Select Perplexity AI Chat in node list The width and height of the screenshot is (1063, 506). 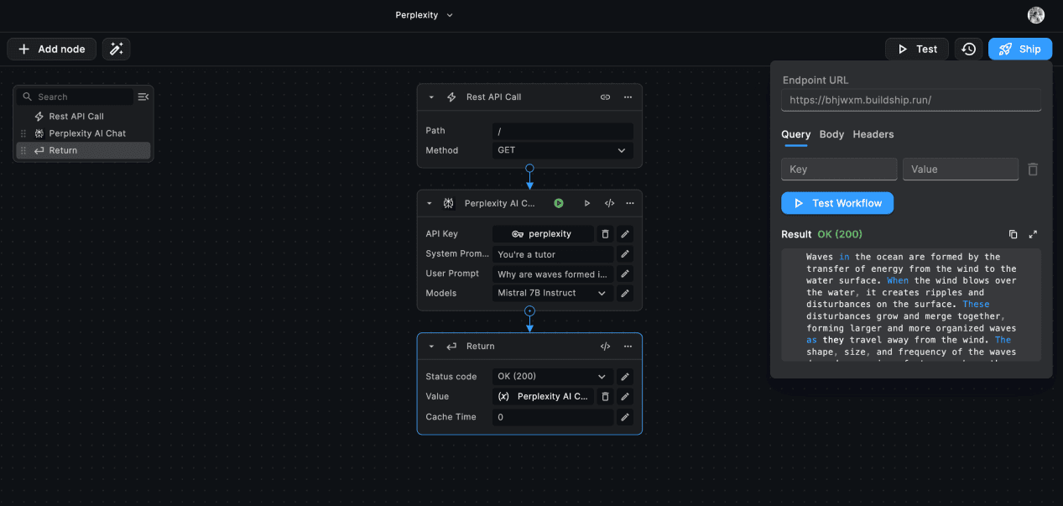(x=87, y=133)
